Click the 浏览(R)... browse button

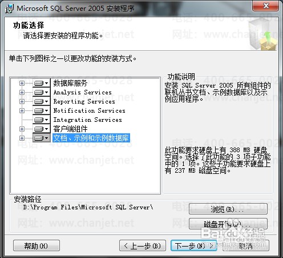coord(228,209)
